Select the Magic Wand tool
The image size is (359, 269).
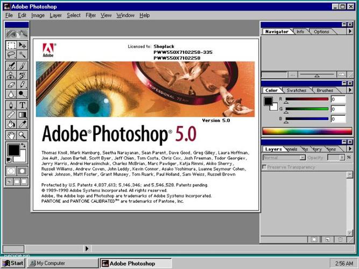tap(22, 55)
